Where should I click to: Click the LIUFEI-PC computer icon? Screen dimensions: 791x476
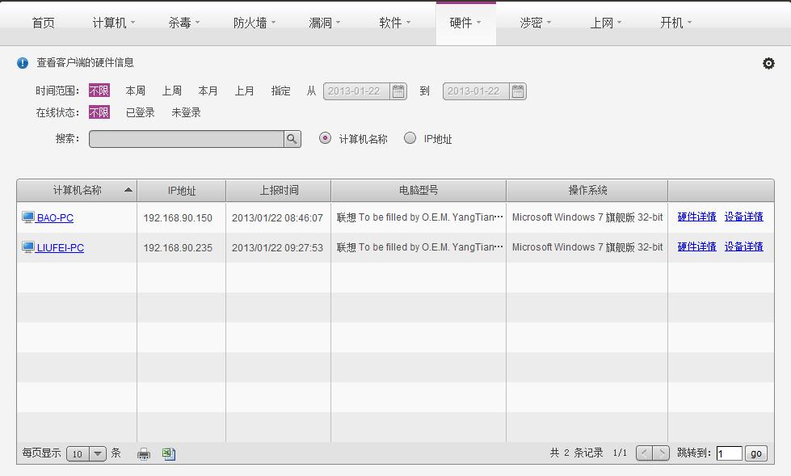(28, 247)
